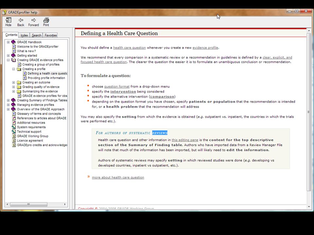314x235 pixels.
Task: Click the Creating an outcome folder icon
Action: [19, 82]
